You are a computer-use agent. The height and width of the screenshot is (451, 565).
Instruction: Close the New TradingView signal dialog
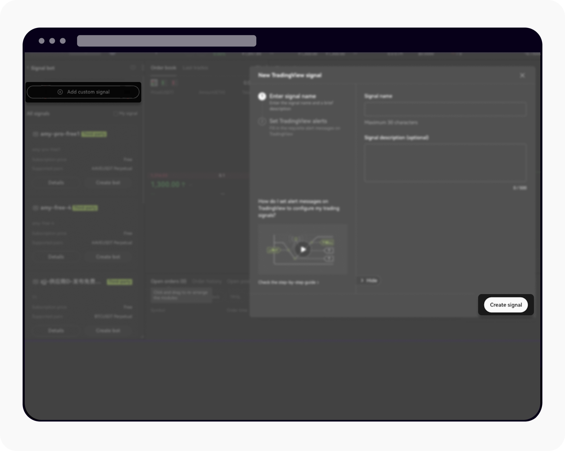coord(522,75)
